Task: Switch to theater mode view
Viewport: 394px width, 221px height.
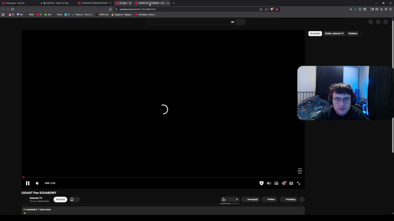Action: [x=291, y=183]
